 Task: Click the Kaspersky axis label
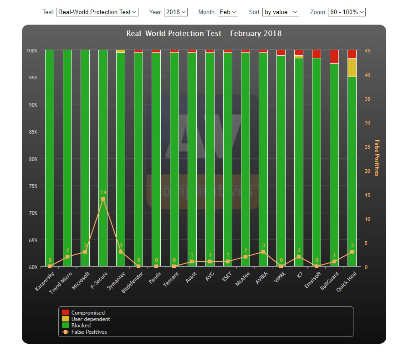(x=45, y=281)
